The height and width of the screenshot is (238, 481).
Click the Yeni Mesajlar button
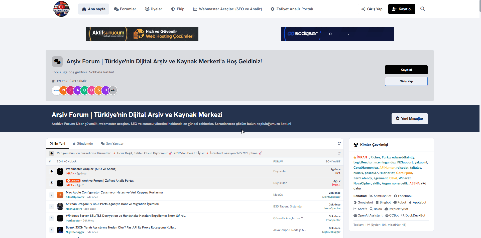click(x=410, y=119)
